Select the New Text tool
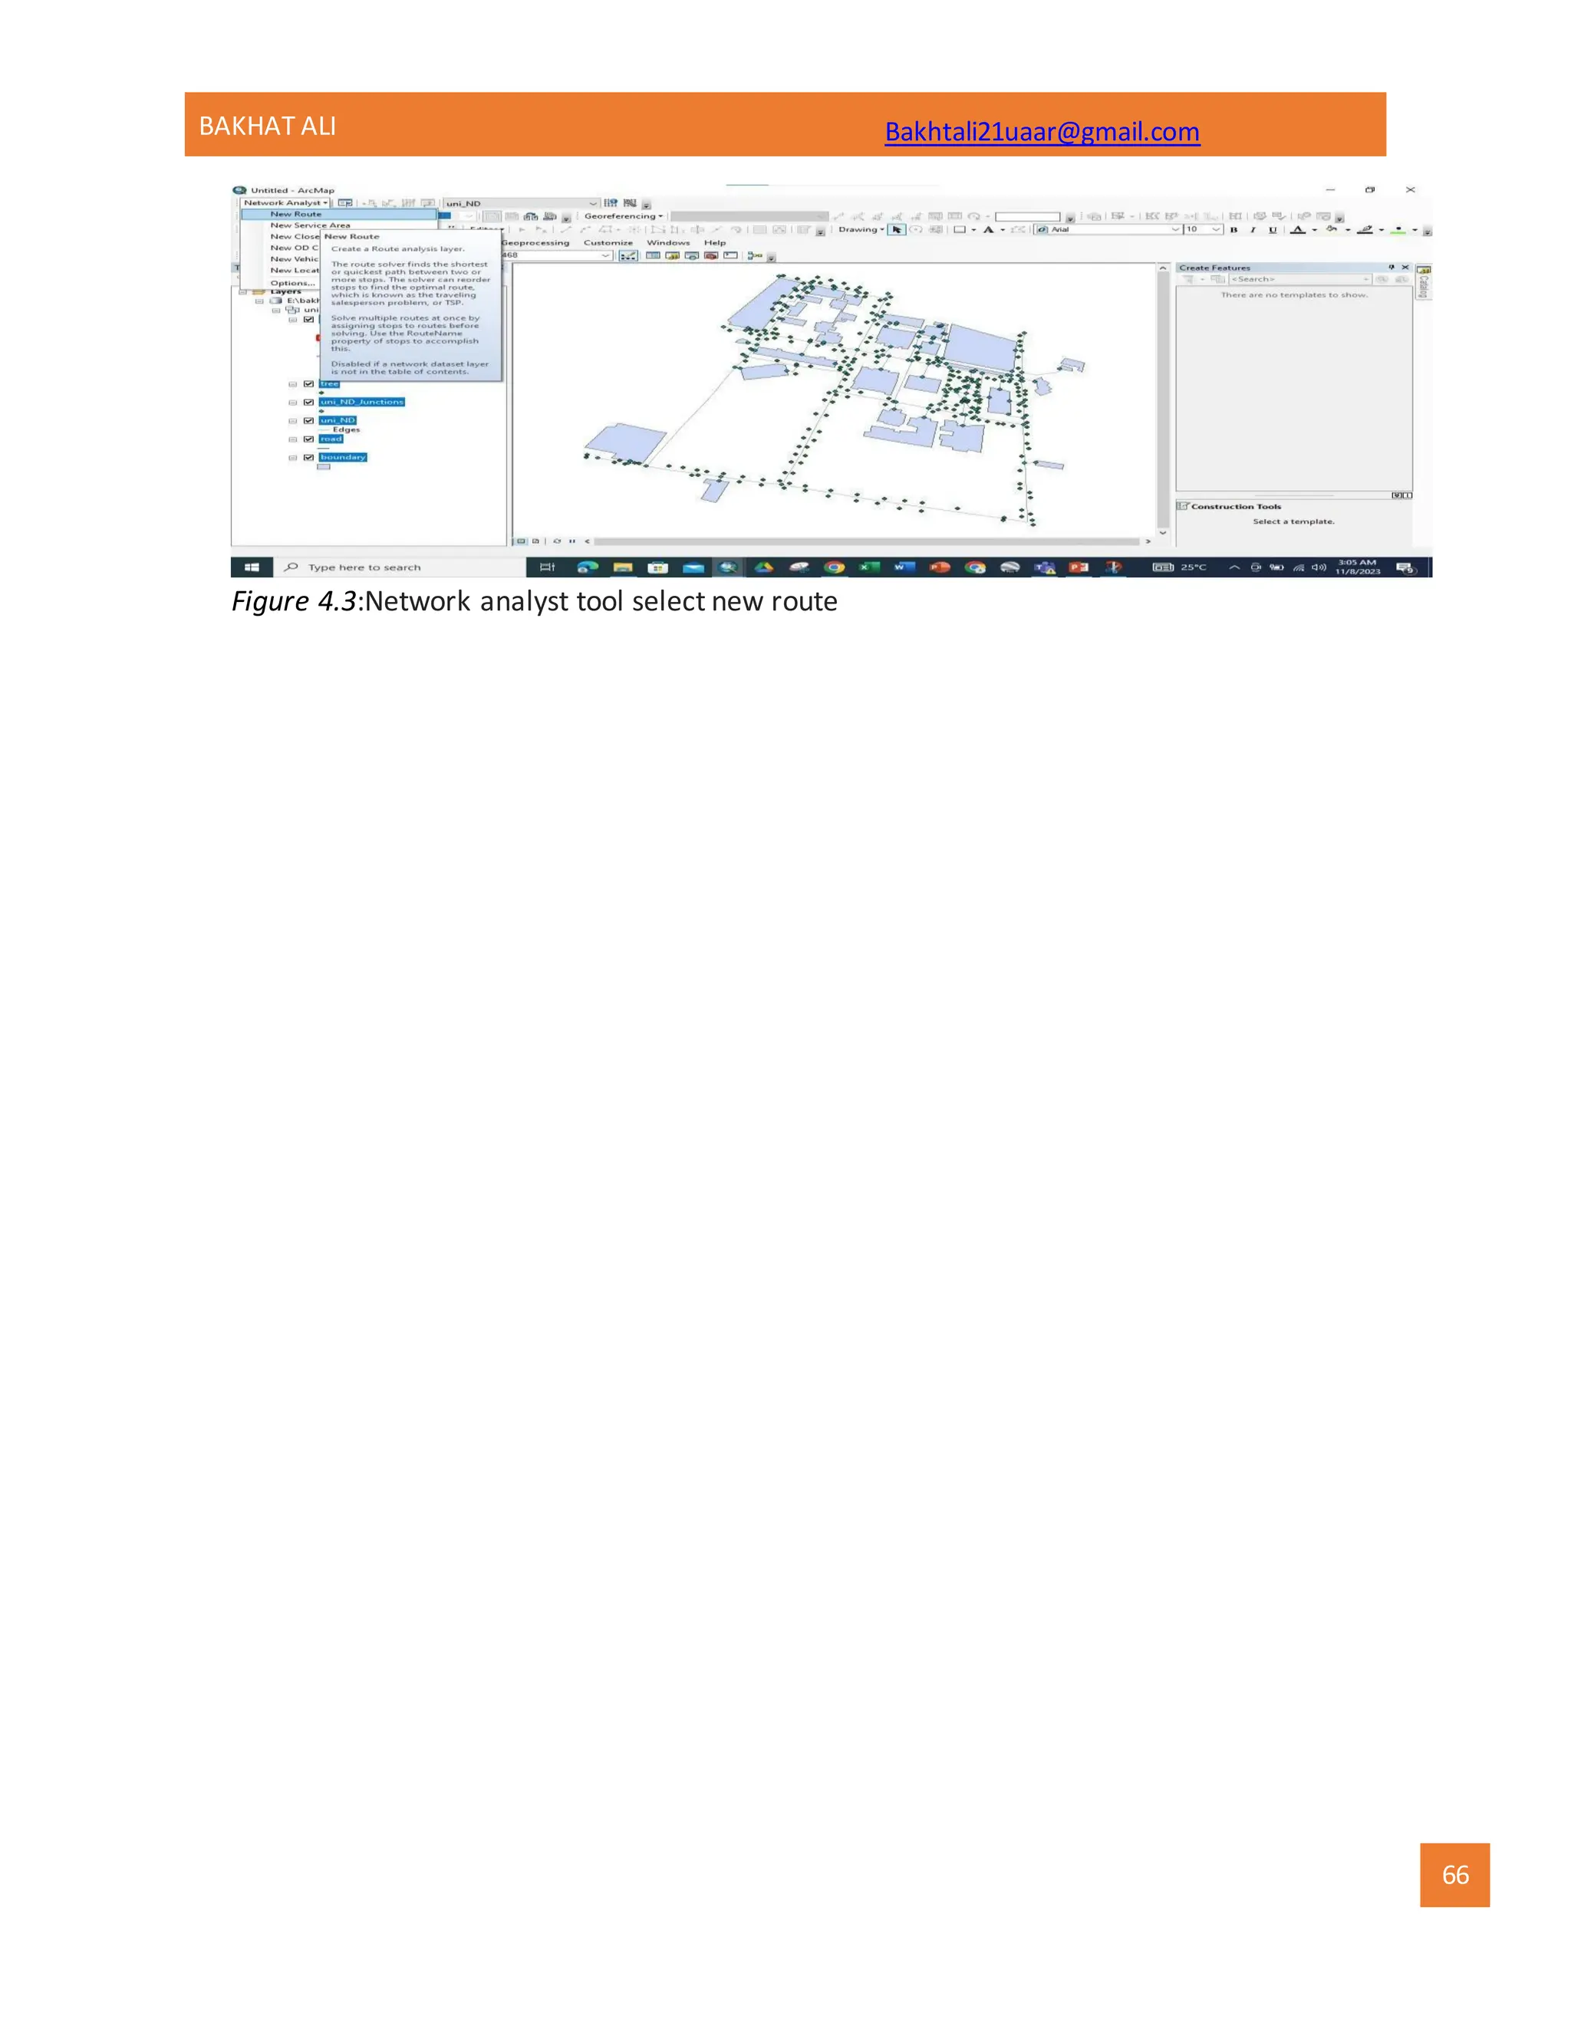This screenshot has height=2032, width=1571. click(x=990, y=230)
